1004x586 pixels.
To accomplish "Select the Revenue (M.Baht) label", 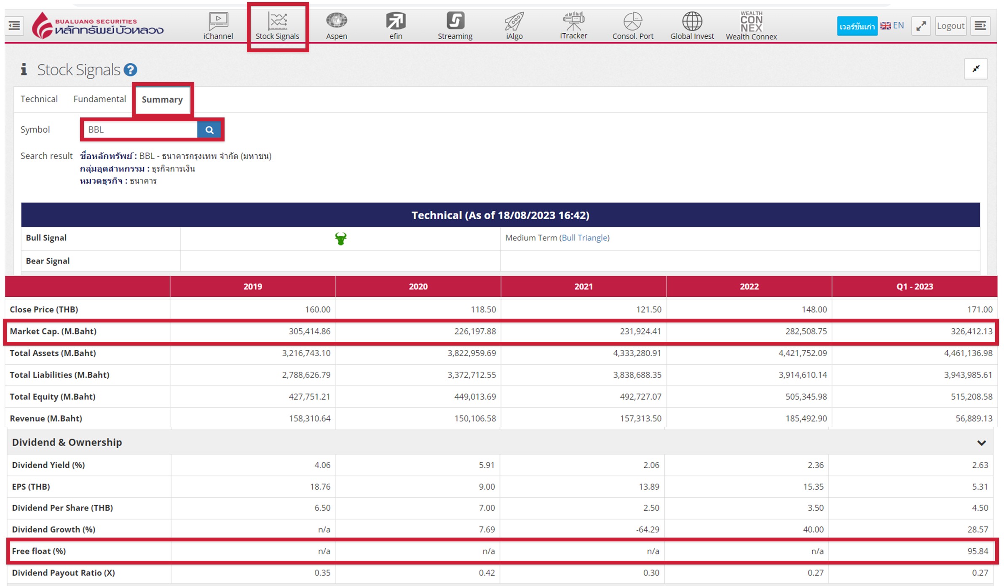I will click(46, 418).
